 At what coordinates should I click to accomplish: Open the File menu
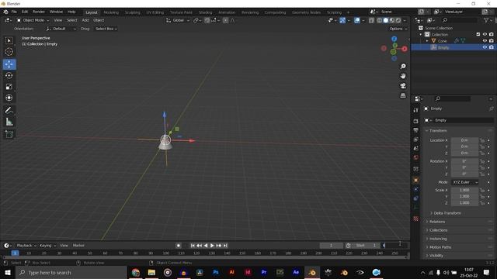[x=14, y=12]
